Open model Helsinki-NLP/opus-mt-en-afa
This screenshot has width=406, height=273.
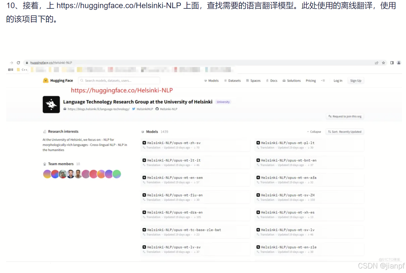309,180
